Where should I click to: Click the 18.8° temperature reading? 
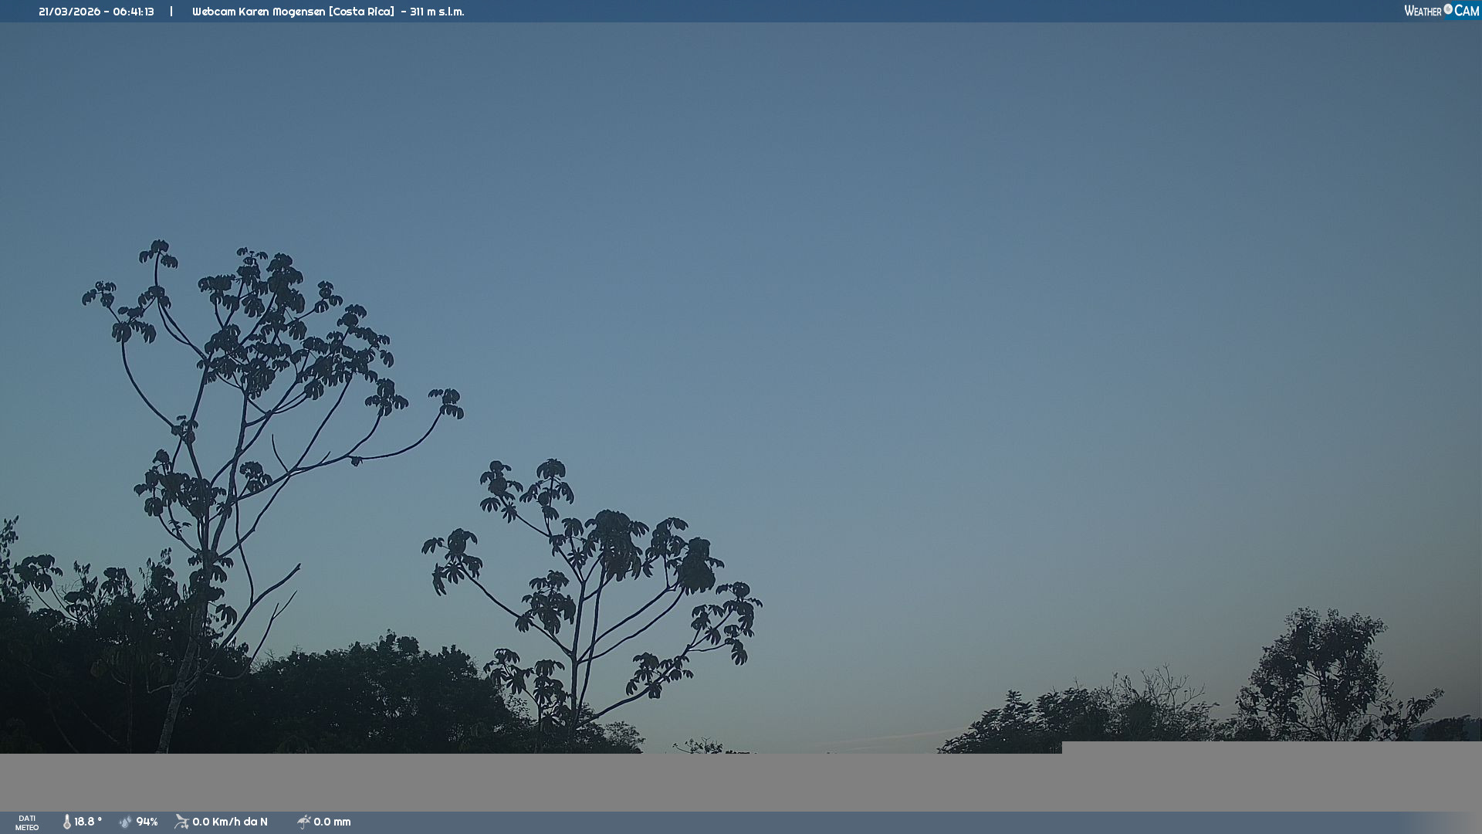[88, 822]
